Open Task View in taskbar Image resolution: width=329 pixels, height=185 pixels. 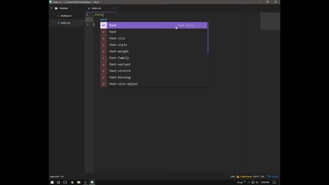(x=65, y=182)
